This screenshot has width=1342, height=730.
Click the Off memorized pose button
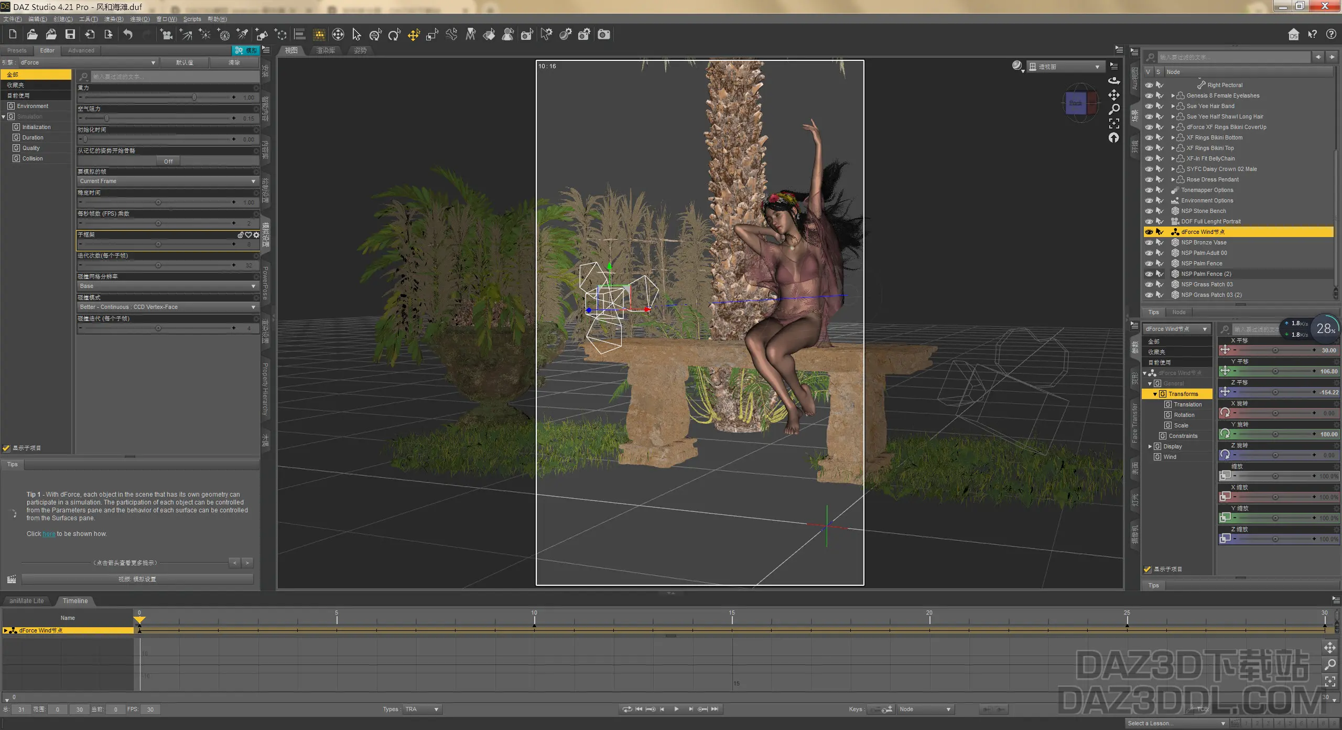click(168, 161)
